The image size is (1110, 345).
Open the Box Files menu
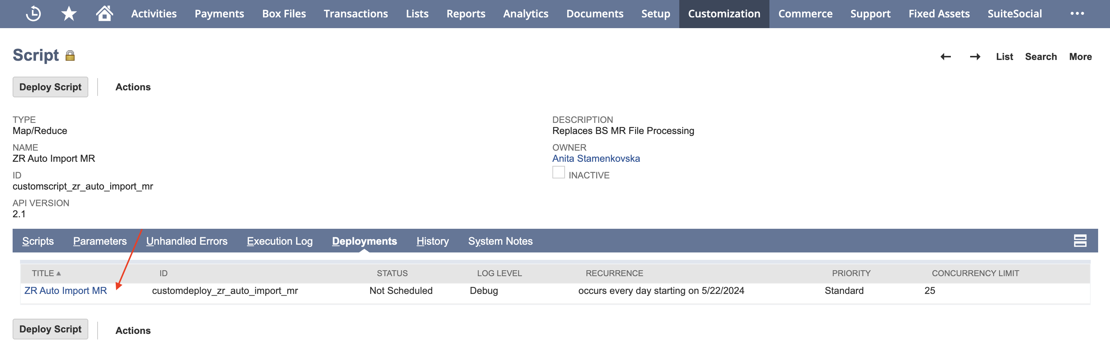coord(284,14)
